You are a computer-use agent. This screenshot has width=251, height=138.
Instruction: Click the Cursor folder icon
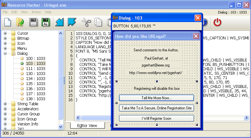(x=14, y=33)
